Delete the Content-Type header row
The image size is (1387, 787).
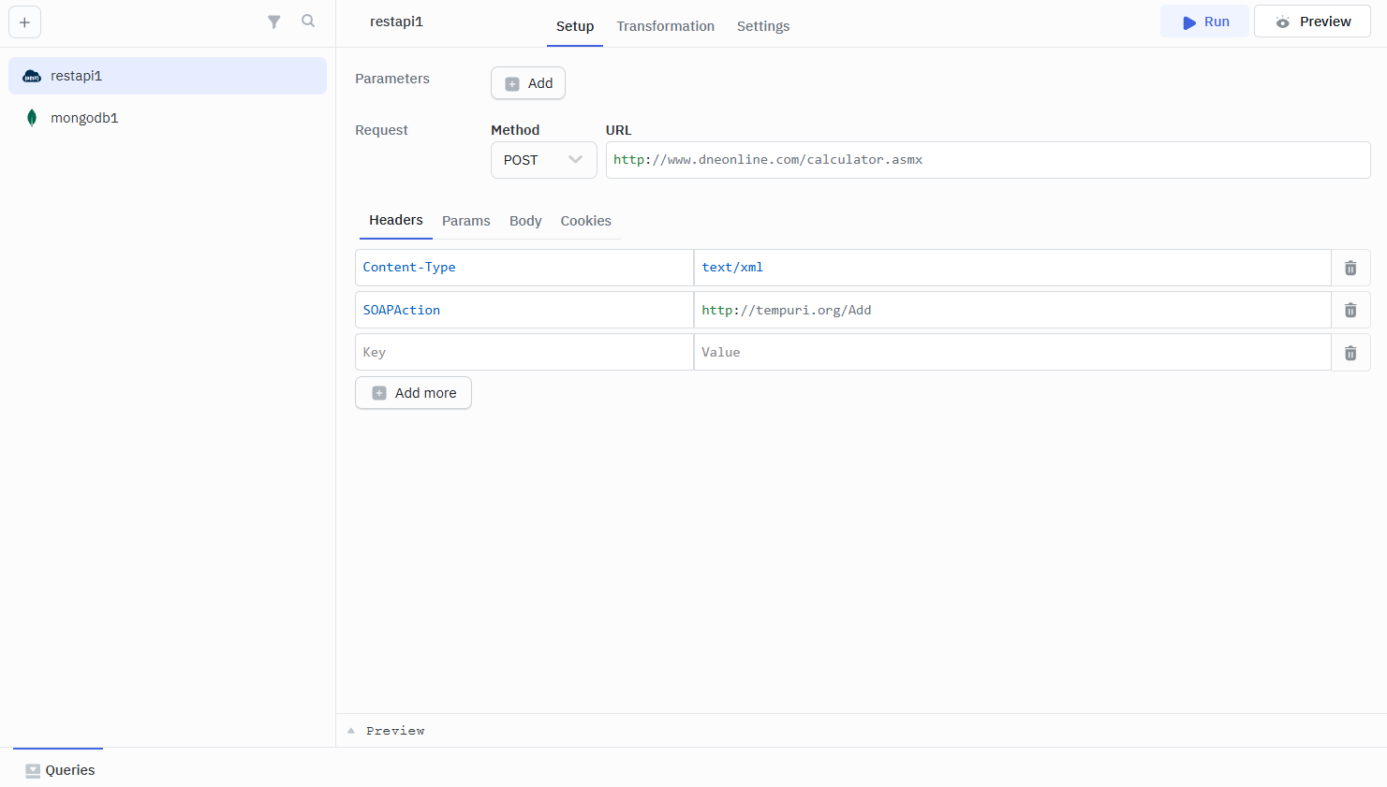(x=1350, y=268)
